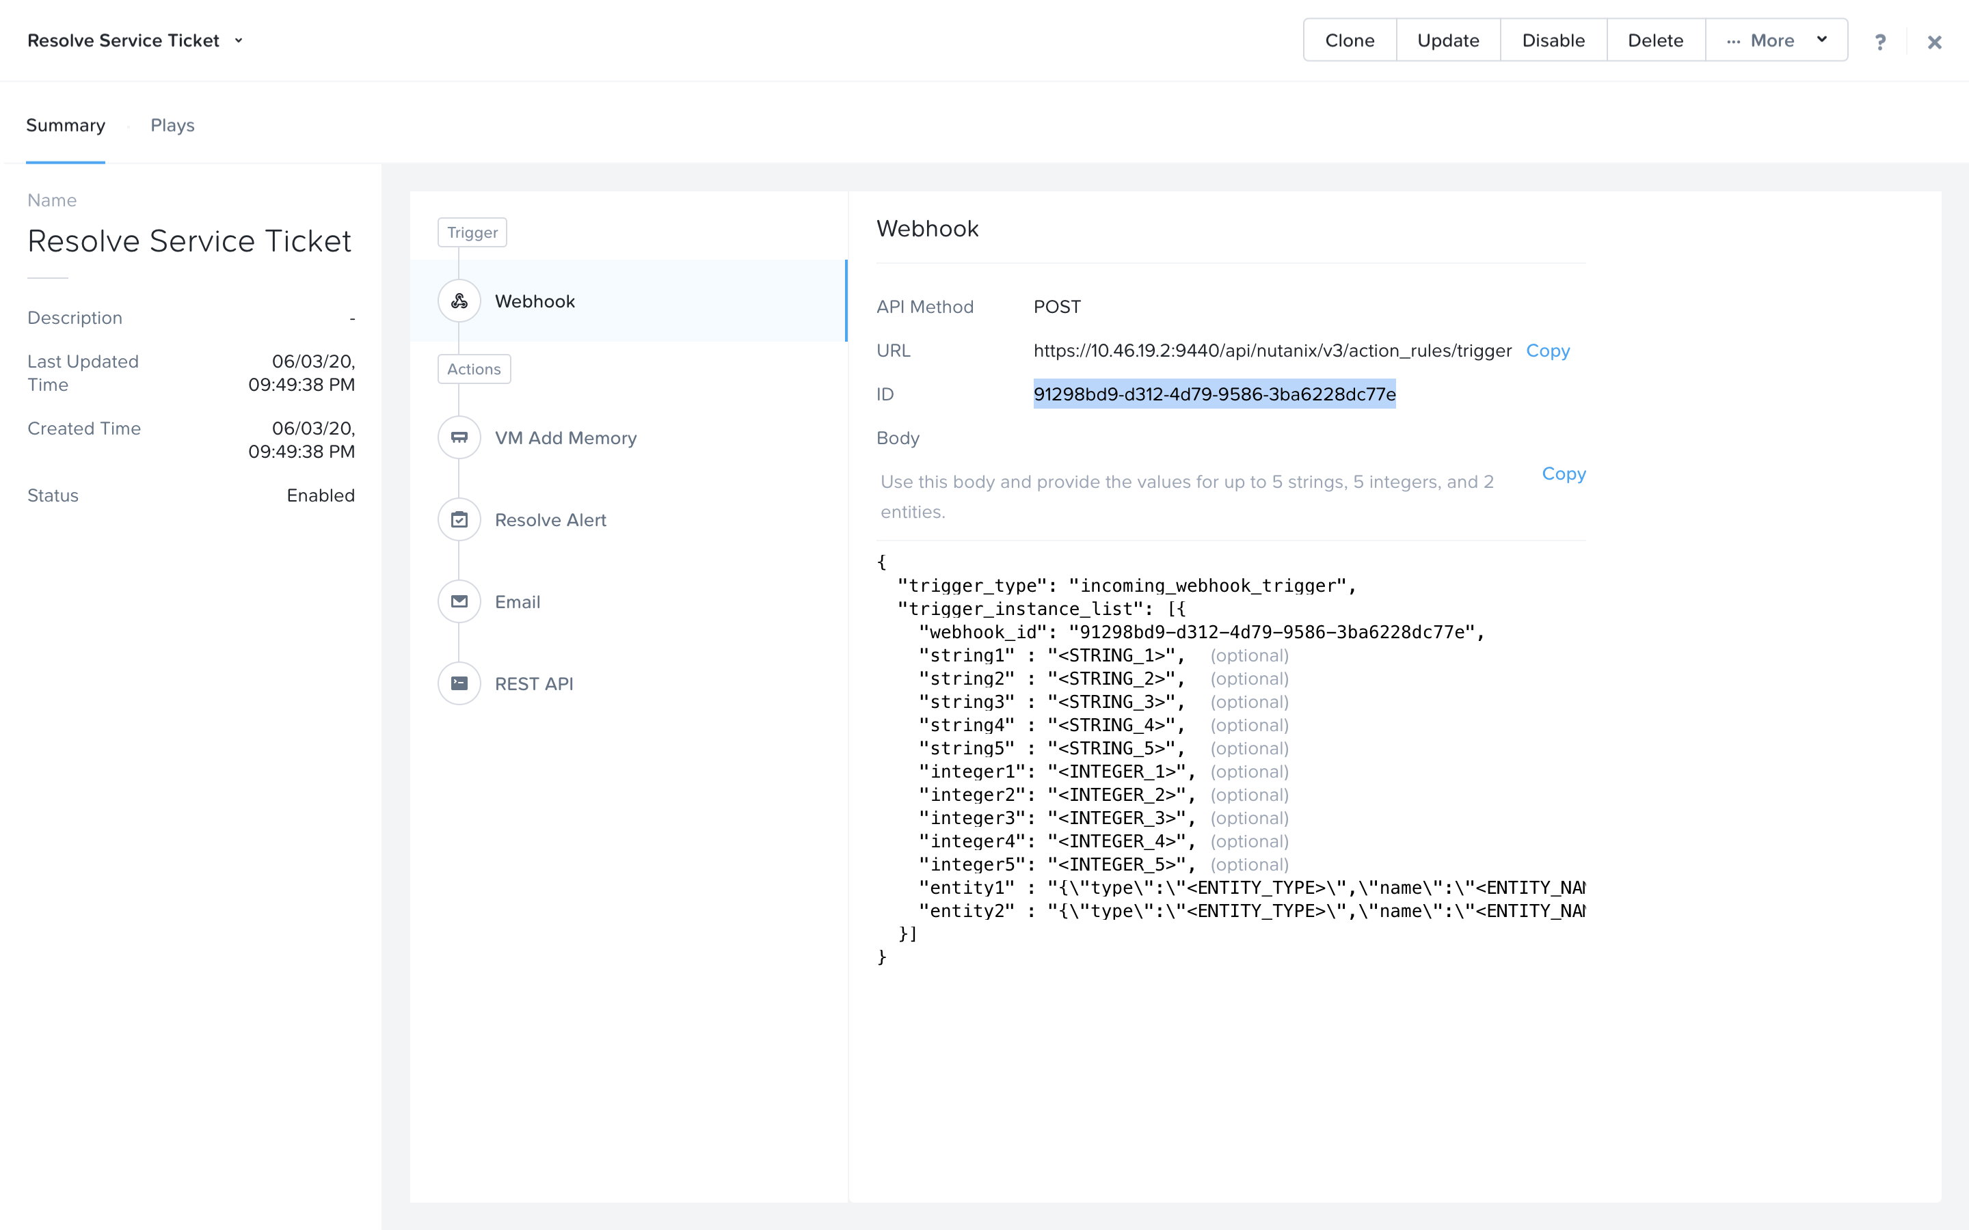Click the "entity2" line in body

point(1253,911)
